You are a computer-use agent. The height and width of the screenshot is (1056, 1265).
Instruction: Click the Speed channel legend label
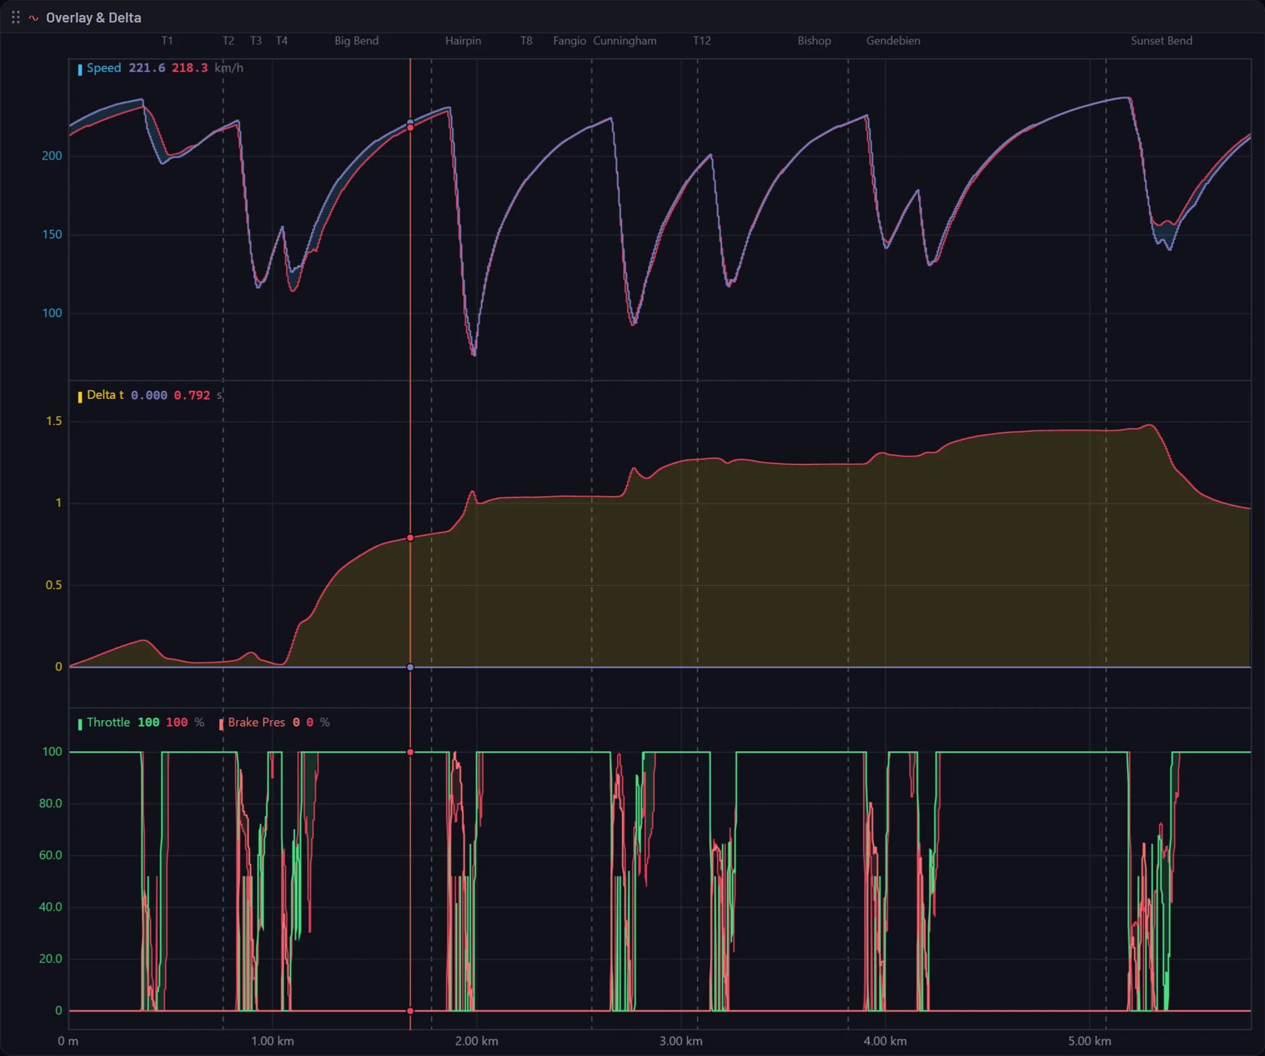104,68
